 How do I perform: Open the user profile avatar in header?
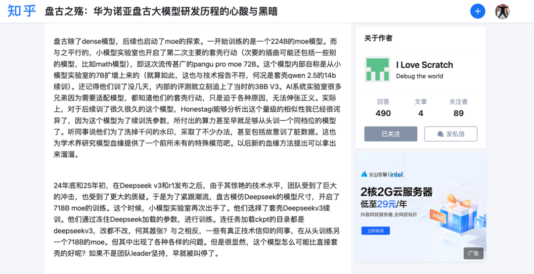tap(502, 11)
